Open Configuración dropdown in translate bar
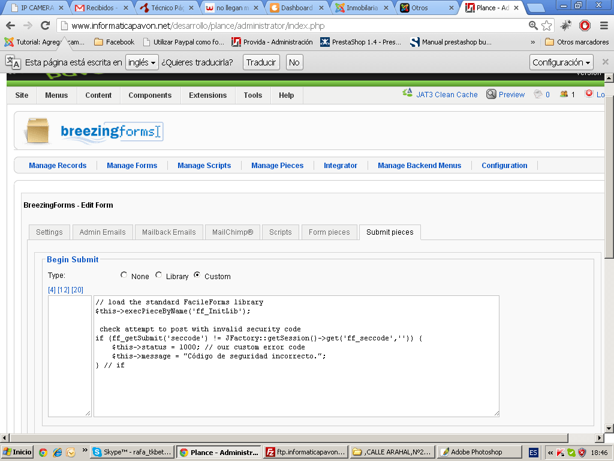Screen dimensions: 614x461 click(x=561, y=62)
